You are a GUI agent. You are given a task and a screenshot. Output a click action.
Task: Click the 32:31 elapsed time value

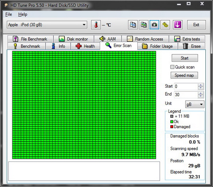(194, 177)
